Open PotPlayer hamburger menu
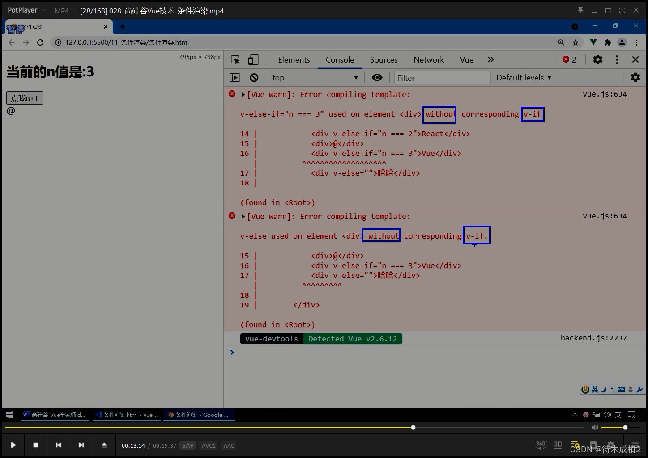648x458 pixels. coord(635,445)
